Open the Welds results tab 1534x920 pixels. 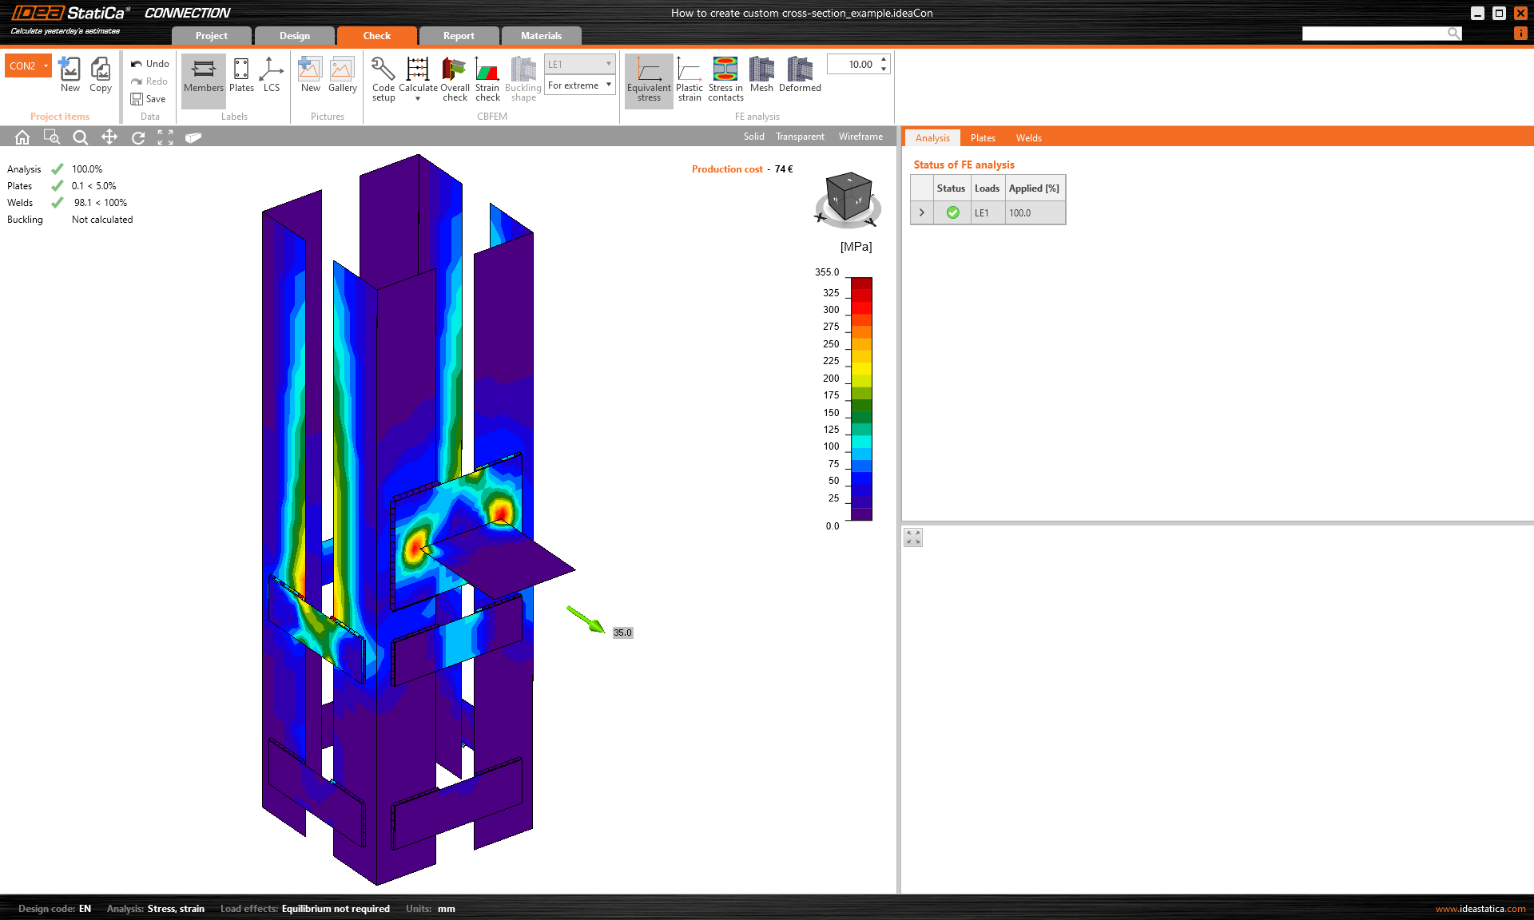1028,138
